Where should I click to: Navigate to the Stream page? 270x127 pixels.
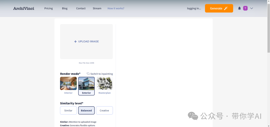(97, 8)
